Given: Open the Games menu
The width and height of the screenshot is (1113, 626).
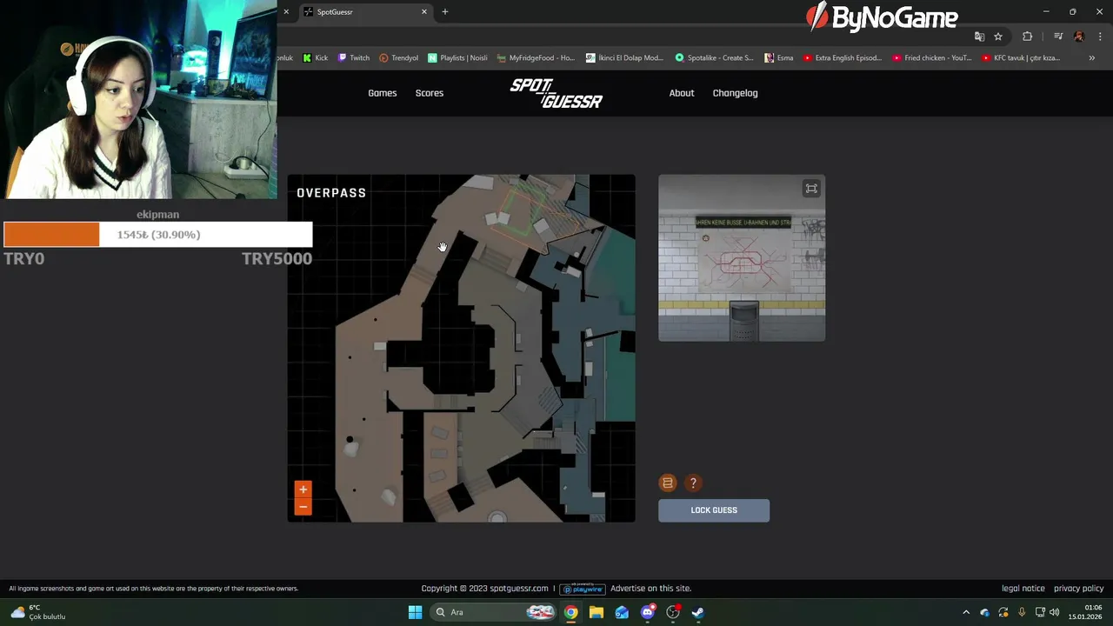Looking at the screenshot, I should (x=383, y=93).
